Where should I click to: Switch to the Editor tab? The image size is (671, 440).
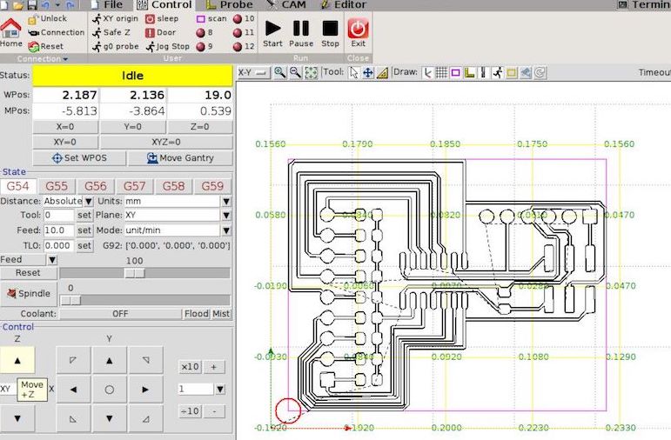point(344,4)
